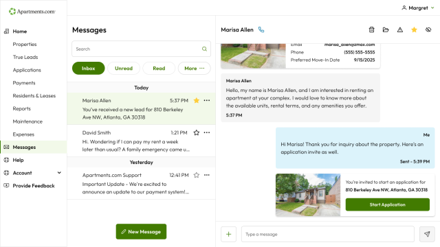Click the application invite property photo

pos(308,195)
